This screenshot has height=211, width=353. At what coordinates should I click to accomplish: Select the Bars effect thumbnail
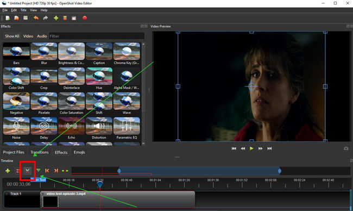coord(16,52)
